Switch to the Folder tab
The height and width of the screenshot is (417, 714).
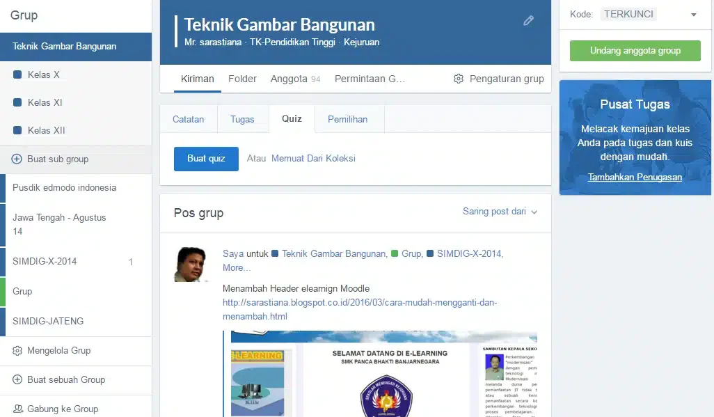click(242, 79)
